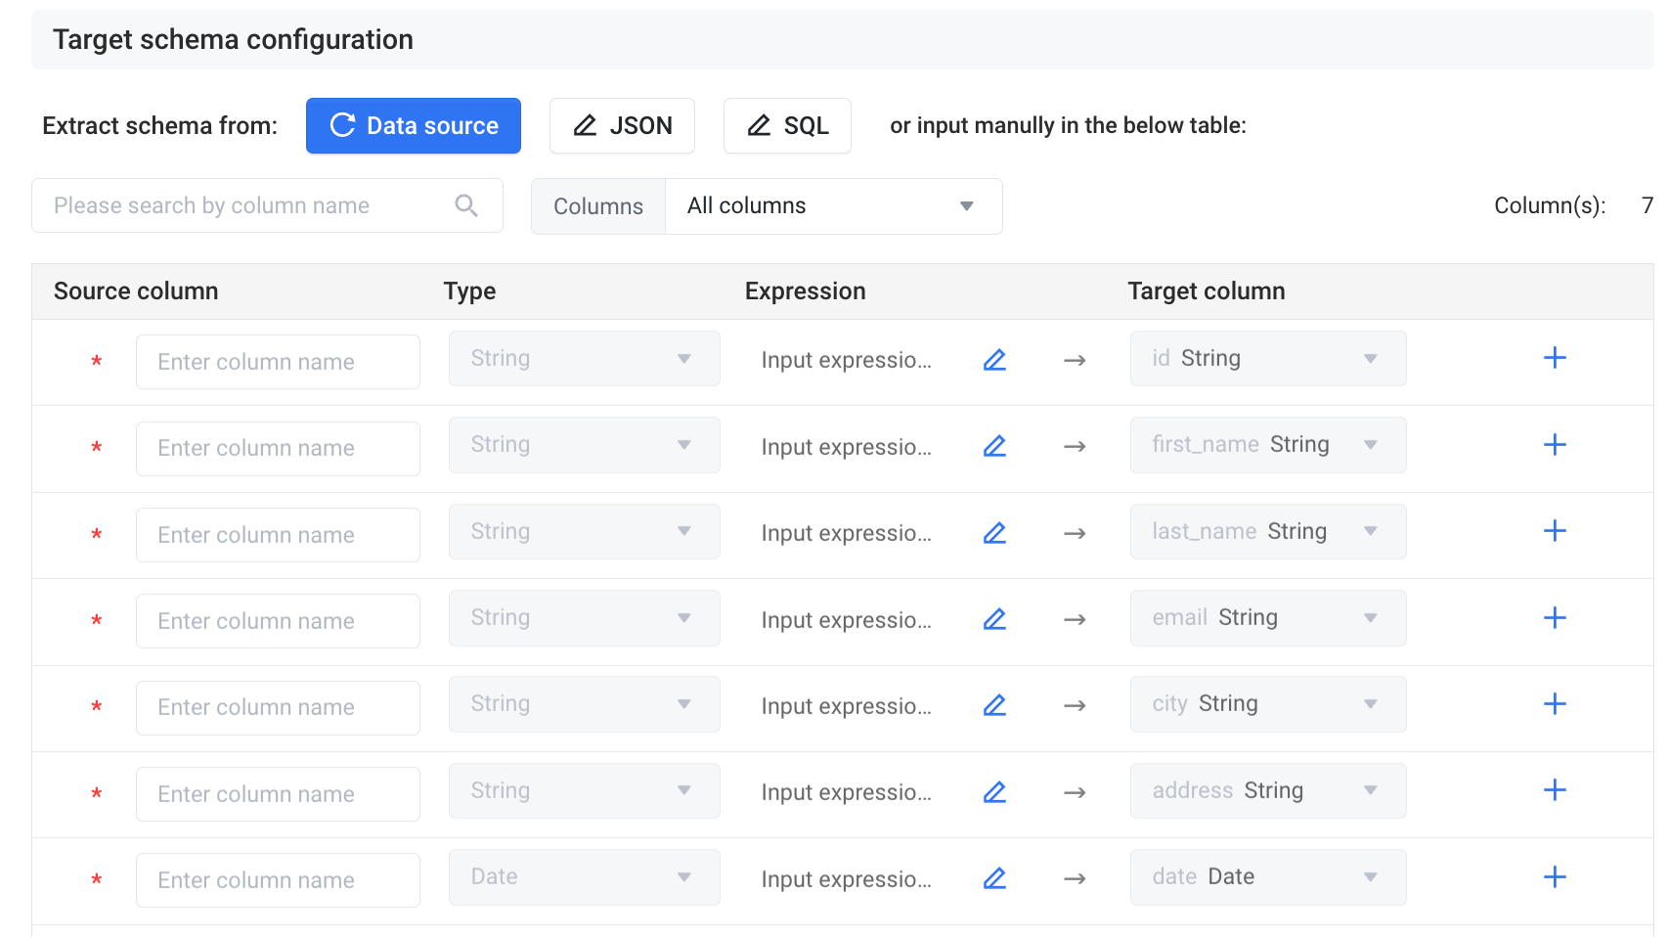The height and width of the screenshot is (937, 1670).
Task: Add a row after the id column
Action: coord(1555,358)
